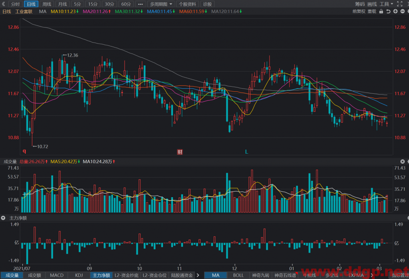The image size is (409, 279).
Task: Switch main chart to BOLL
Action: tap(238, 275)
